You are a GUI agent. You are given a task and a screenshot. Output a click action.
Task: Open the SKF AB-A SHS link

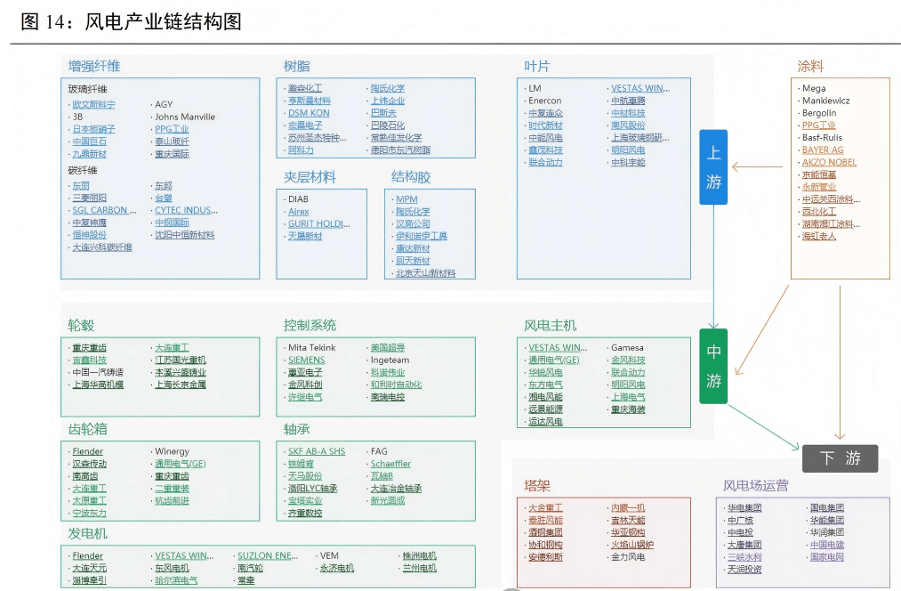coord(317,451)
